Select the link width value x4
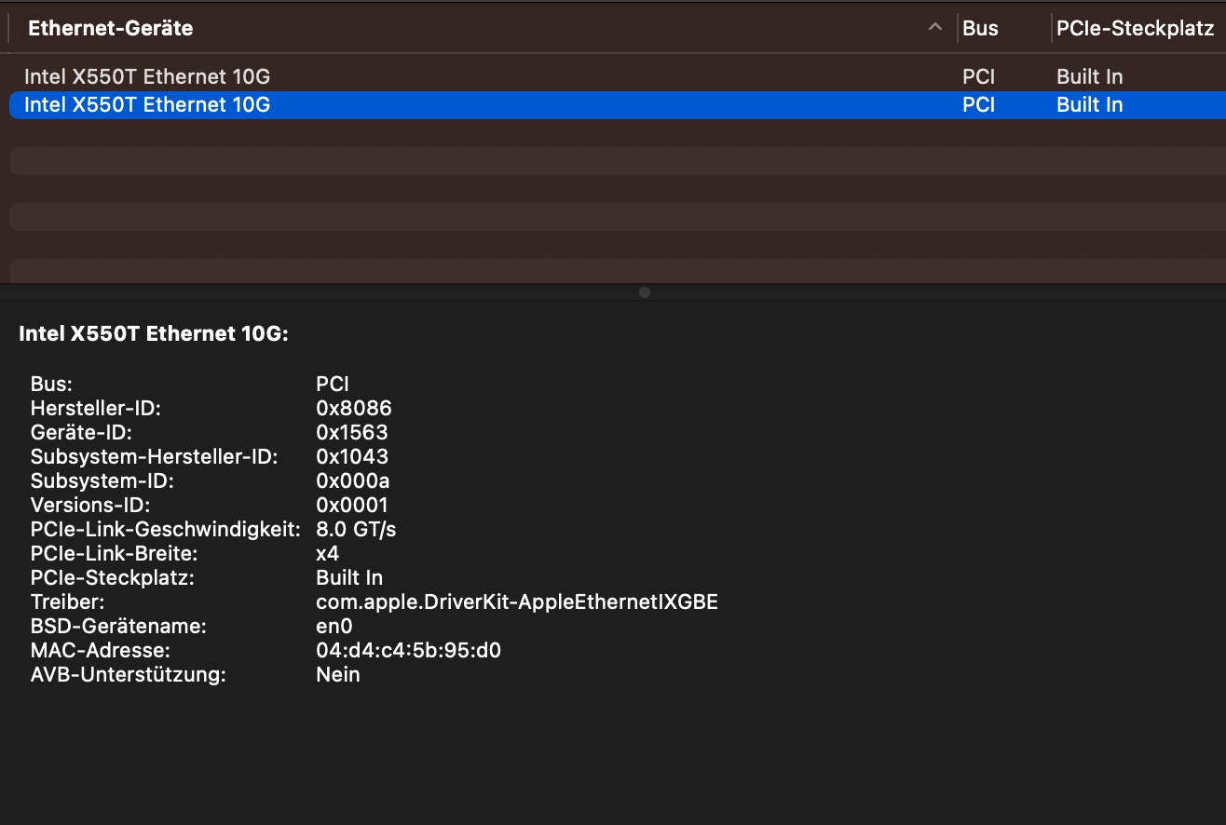Viewport: 1226px width, 825px height. pyautogui.click(x=328, y=553)
